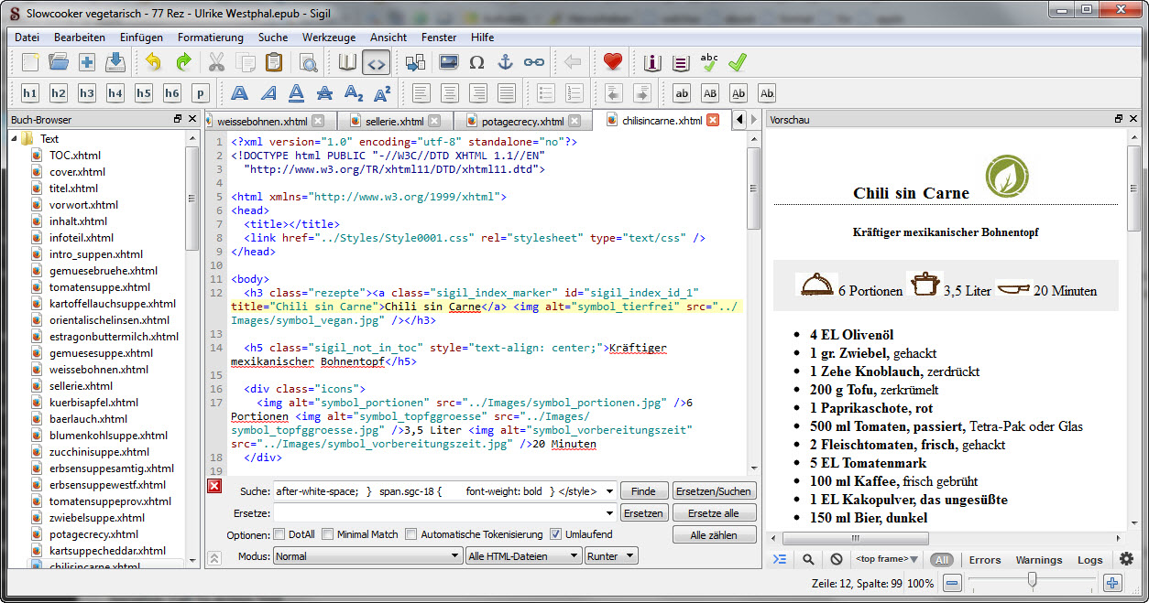Open the Alle HTML-Dateien scope dropdown
This screenshot has height=603, width=1149.
click(x=523, y=556)
